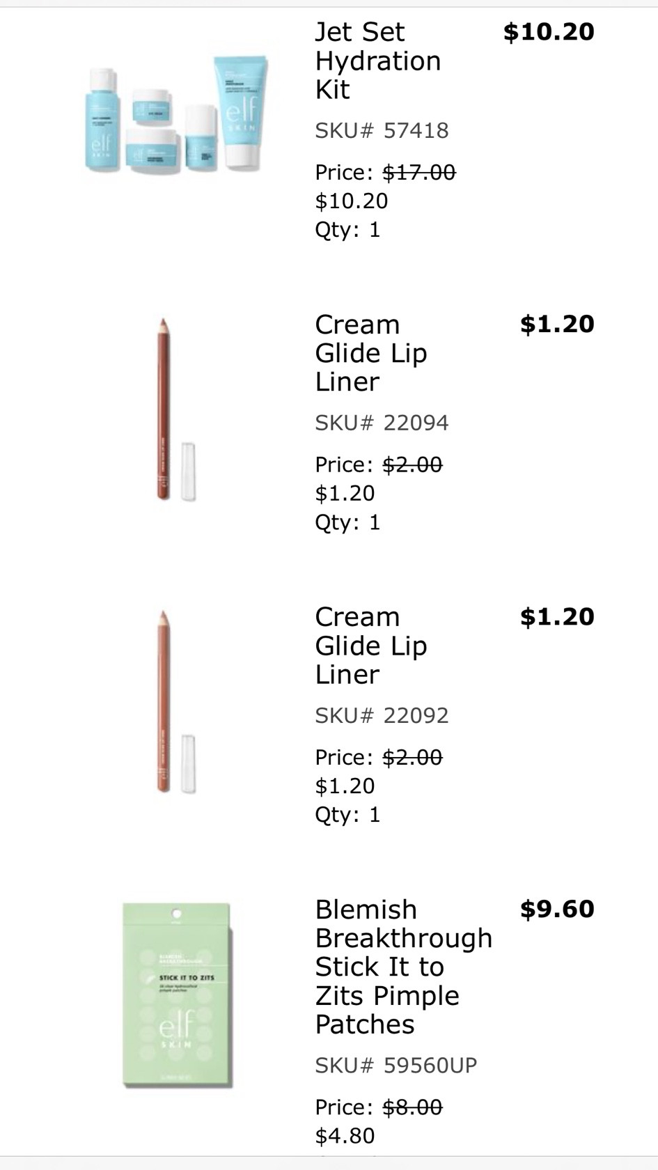Select the SKU# 22094 text
The image size is (658, 1170).
tap(382, 423)
